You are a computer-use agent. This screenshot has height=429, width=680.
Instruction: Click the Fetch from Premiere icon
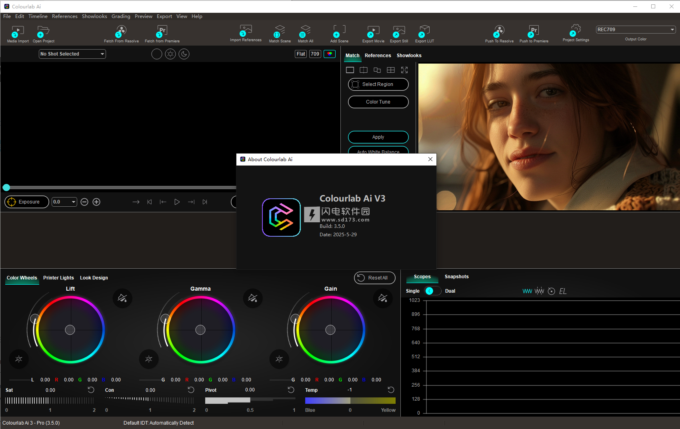162,31
